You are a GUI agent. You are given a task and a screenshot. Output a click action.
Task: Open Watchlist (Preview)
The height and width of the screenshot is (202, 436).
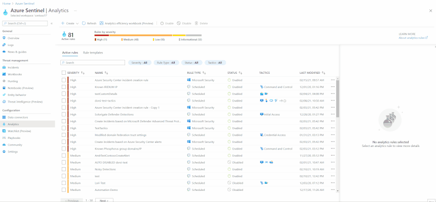coord(19,131)
